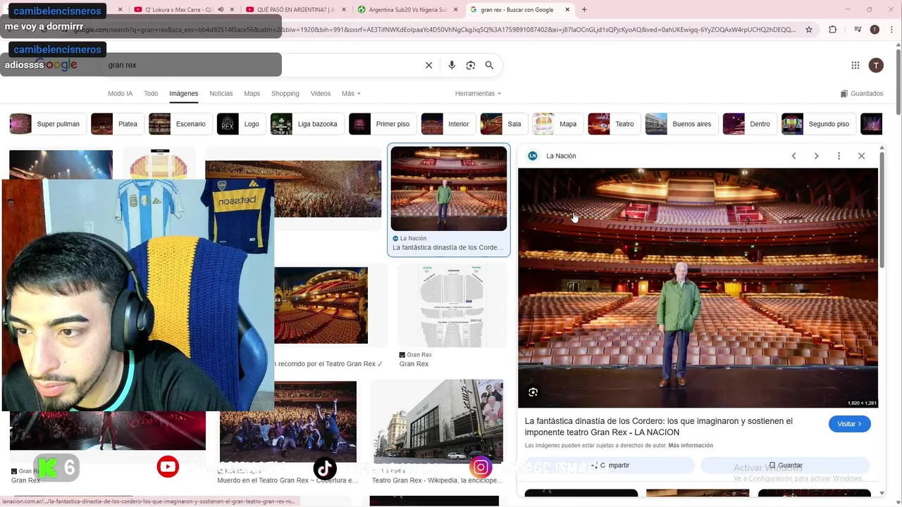Click the Guardar button in preview
902x507 pixels.
coord(785,465)
